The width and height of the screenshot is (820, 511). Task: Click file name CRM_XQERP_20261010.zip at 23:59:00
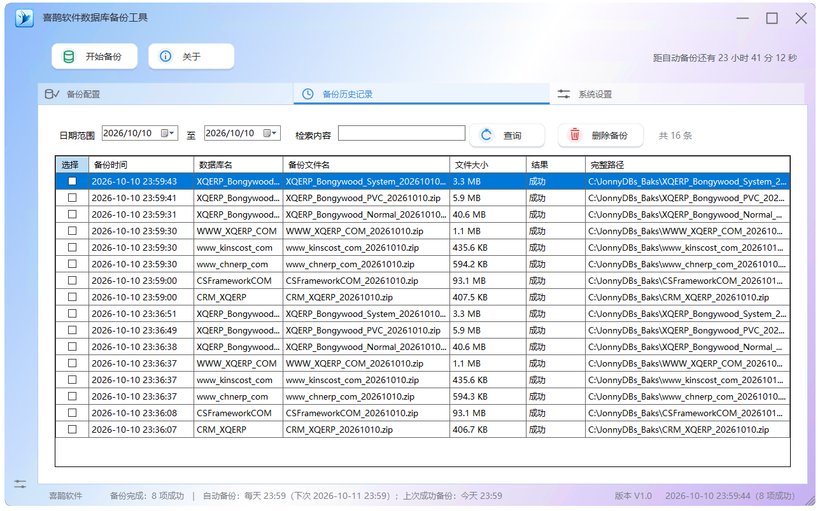(x=339, y=297)
